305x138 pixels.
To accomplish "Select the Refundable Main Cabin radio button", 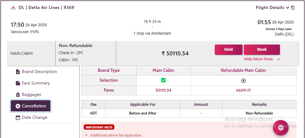I will [x=243, y=80].
